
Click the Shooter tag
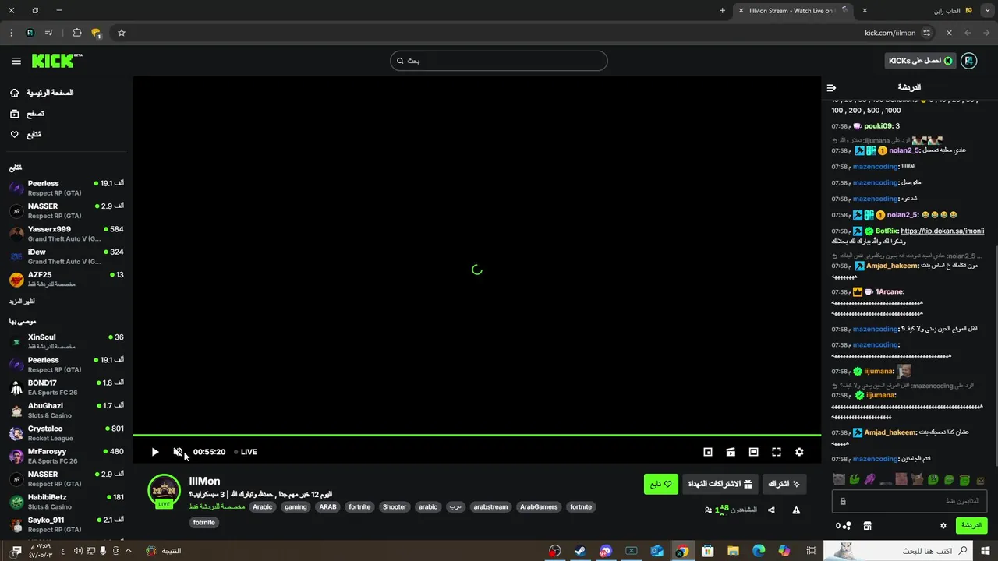click(x=395, y=507)
